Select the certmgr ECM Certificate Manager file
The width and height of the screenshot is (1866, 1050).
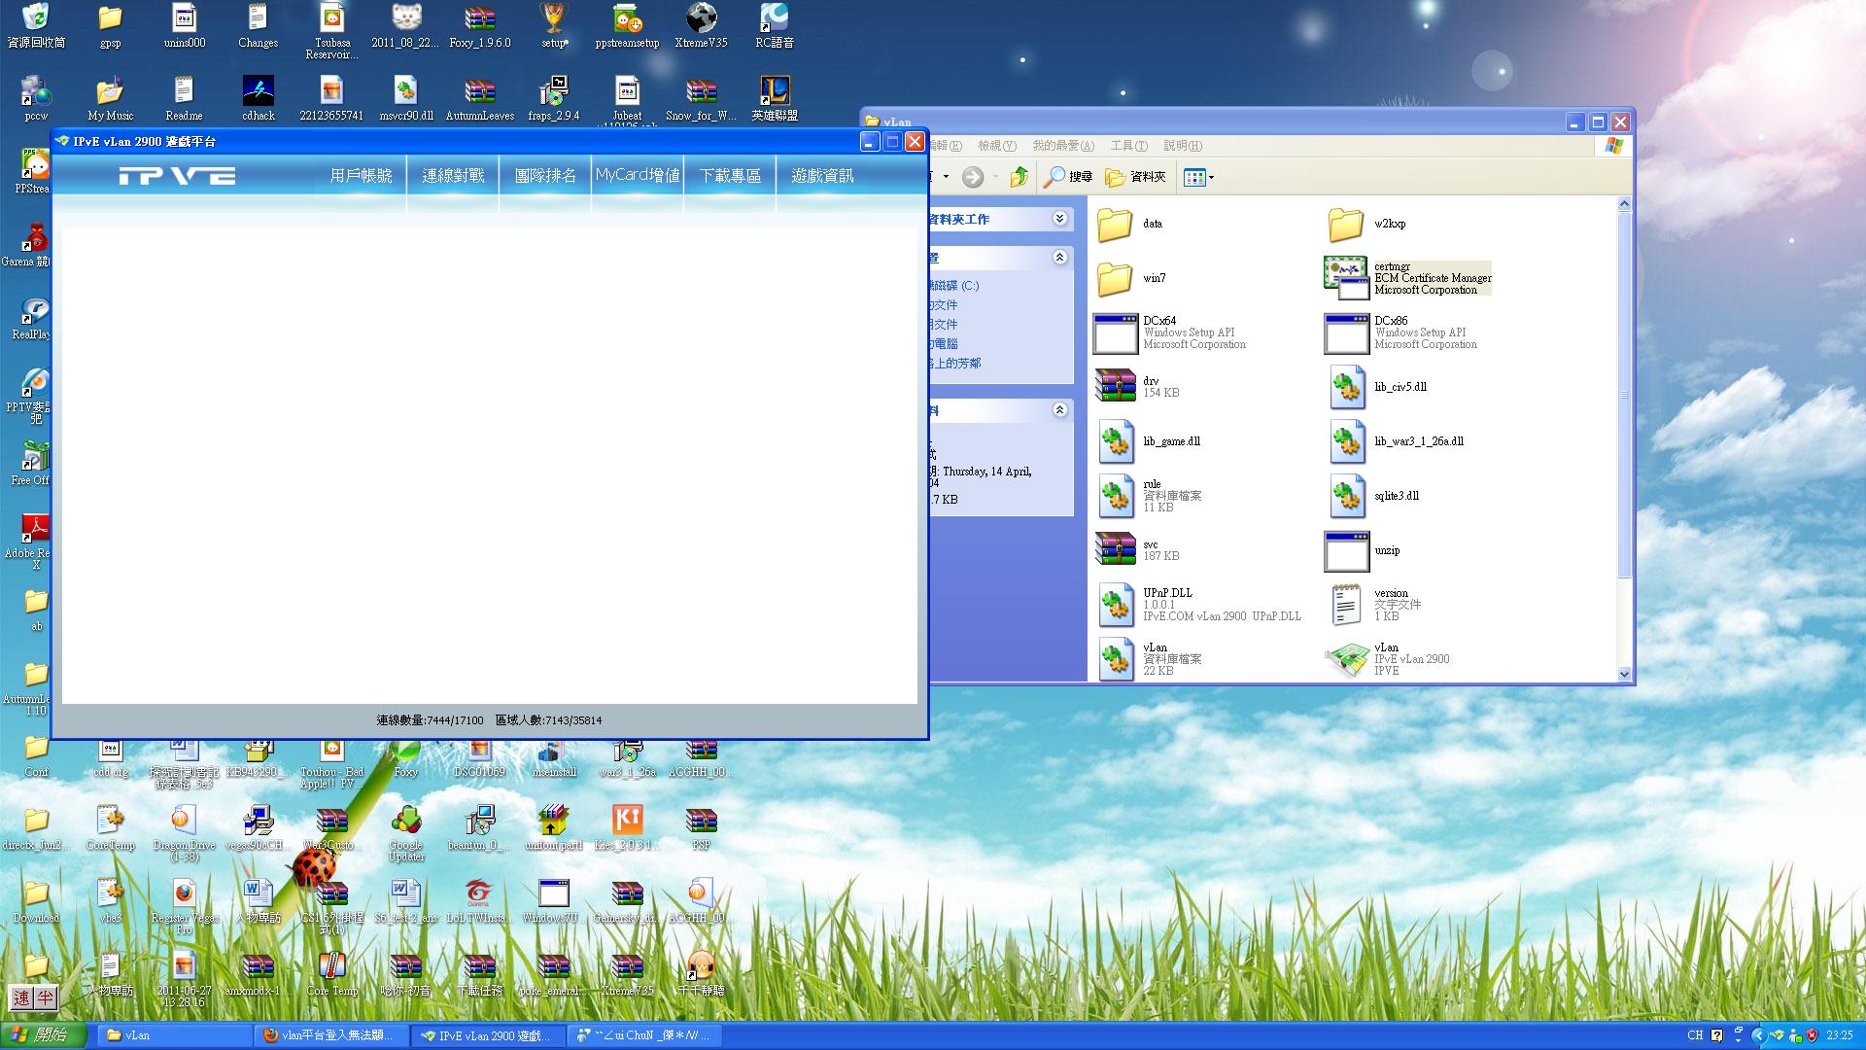1347,278
